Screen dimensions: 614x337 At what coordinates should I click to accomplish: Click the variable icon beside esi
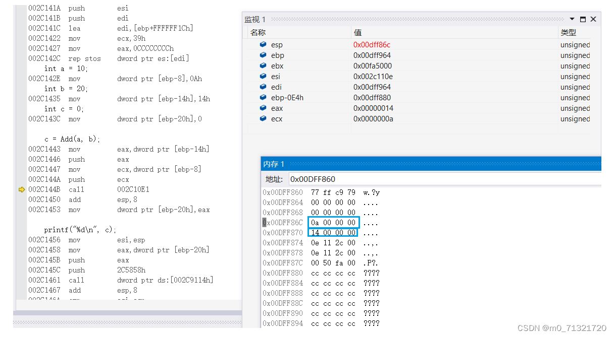(x=263, y=77)
